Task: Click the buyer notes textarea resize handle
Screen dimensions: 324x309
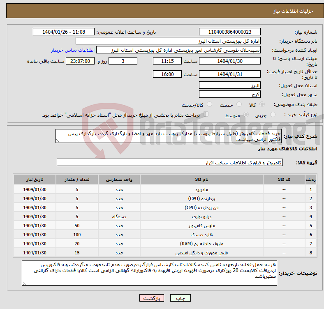Action: [24, 284]
